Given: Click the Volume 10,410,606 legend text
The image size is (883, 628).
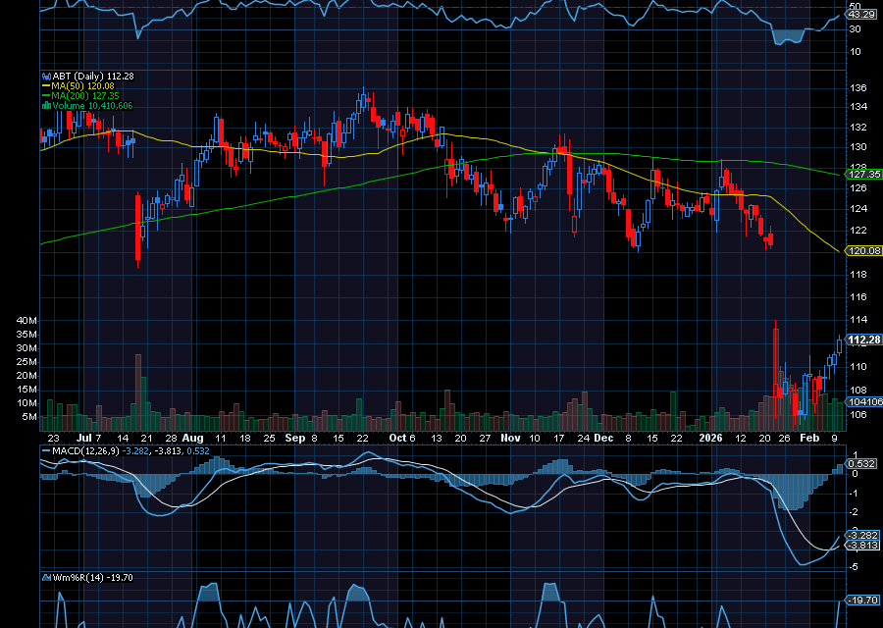Looking at the screenshot, I should (93, 103).
